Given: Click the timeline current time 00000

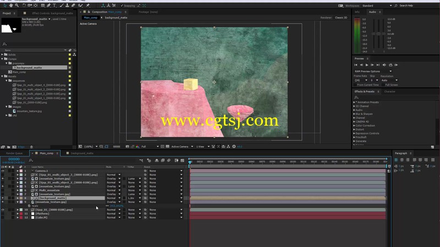Looking at the screenshot, I should pyautogui.click(x=14, y=159).
